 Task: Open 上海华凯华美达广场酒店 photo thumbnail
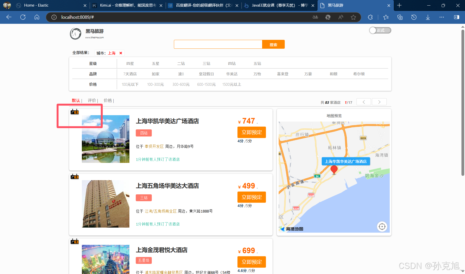(106, 139)
